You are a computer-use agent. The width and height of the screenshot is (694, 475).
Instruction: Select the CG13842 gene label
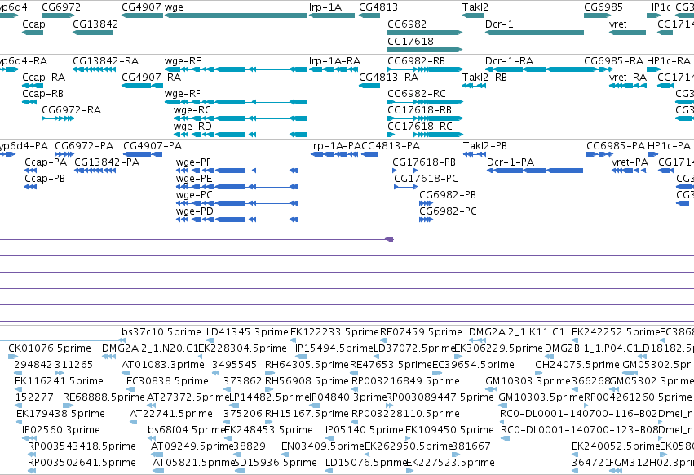coord(95,24)
